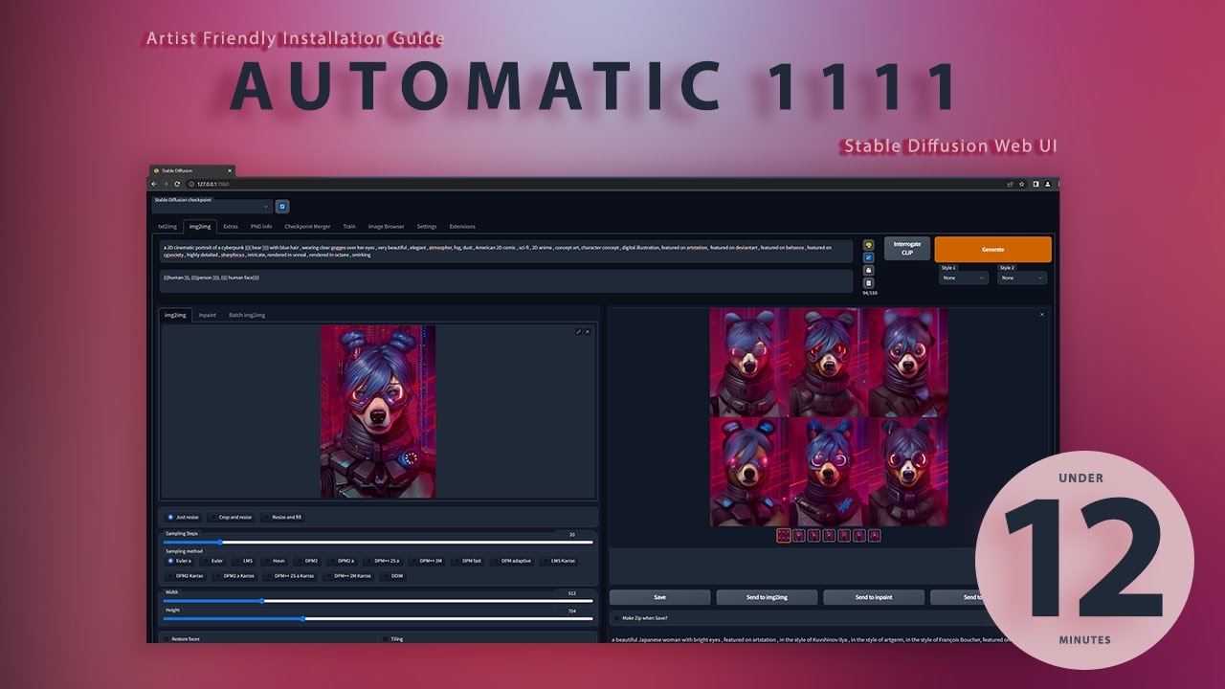Go forward in the browser
1225x689 pixels.
point(166,183)
